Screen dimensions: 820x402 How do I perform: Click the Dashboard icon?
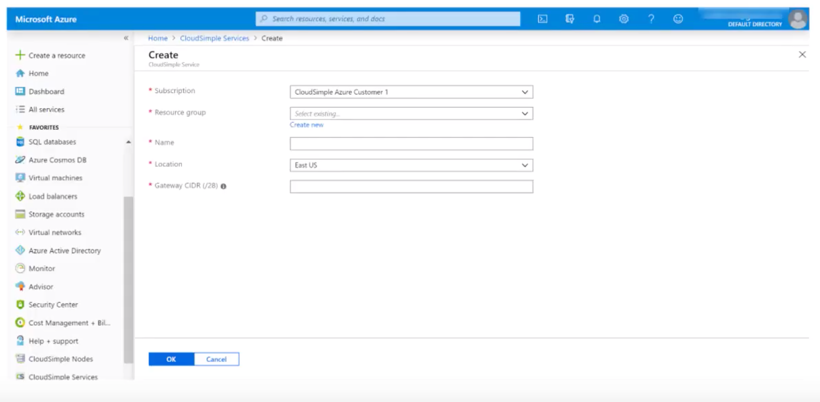tap(20, 91)
